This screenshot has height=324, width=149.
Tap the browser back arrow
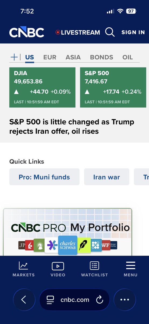[24, 300]
